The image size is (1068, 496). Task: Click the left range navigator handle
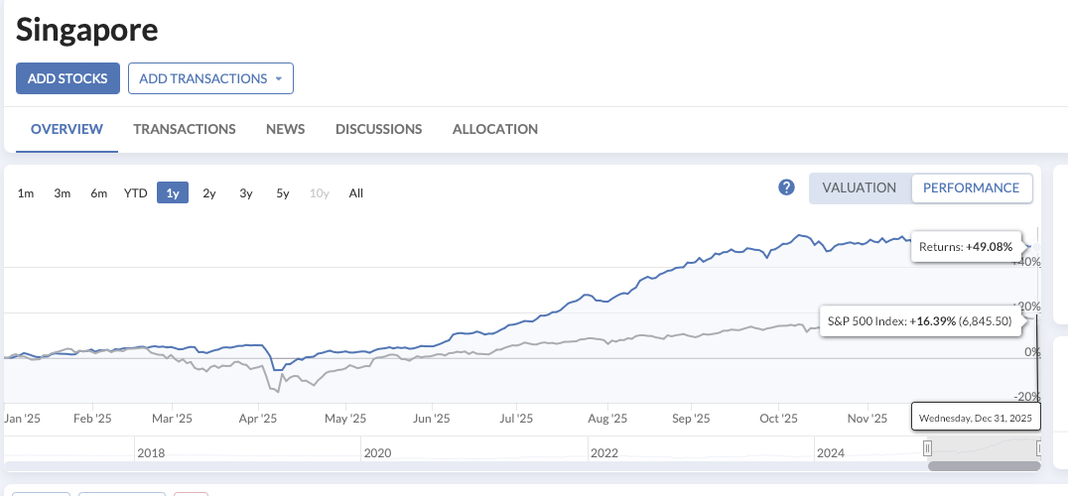pyautogui.click(x=928, y=448)
